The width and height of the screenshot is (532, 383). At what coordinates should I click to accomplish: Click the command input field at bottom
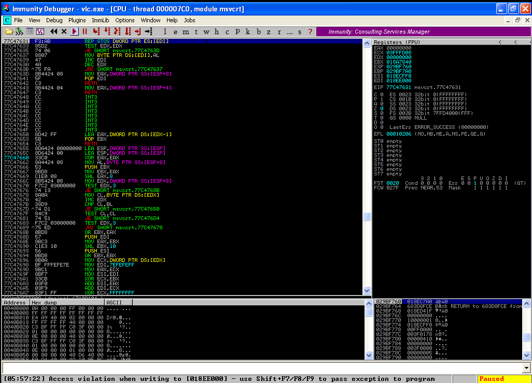(259, 367)
